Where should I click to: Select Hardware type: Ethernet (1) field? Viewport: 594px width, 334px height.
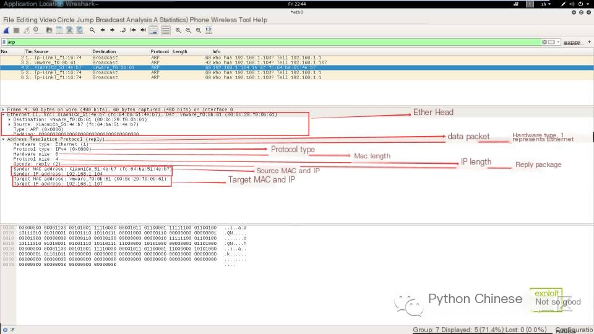(x=51, y=144)
